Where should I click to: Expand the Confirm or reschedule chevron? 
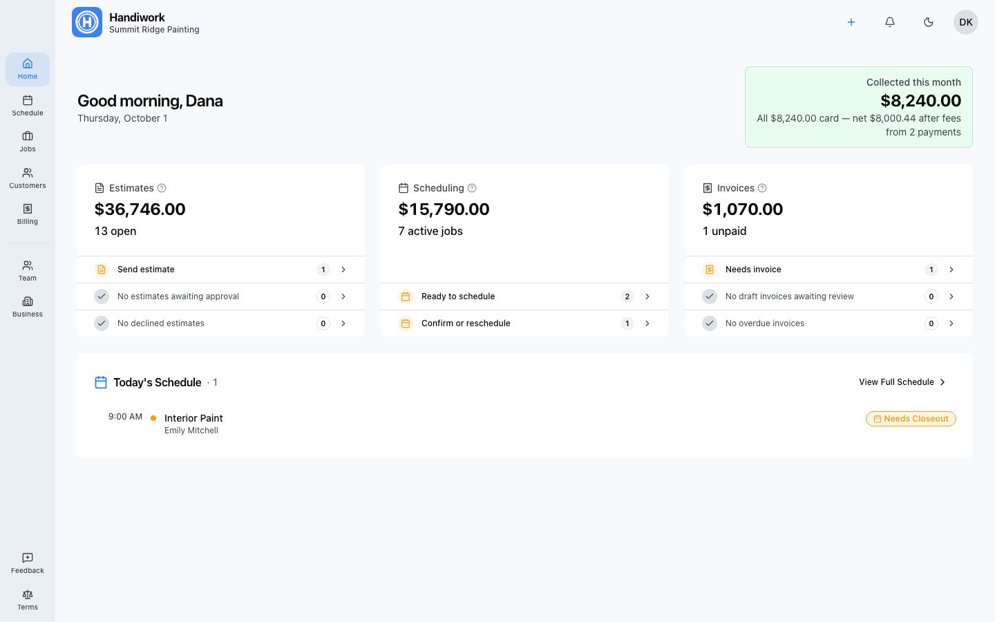pos(647,323)
